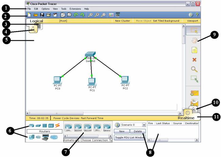
Task: Click the Print toolbar icon
Action: (x=48, y=15)
